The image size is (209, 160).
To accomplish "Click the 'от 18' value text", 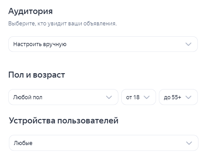I will click(x=133, y=97).
